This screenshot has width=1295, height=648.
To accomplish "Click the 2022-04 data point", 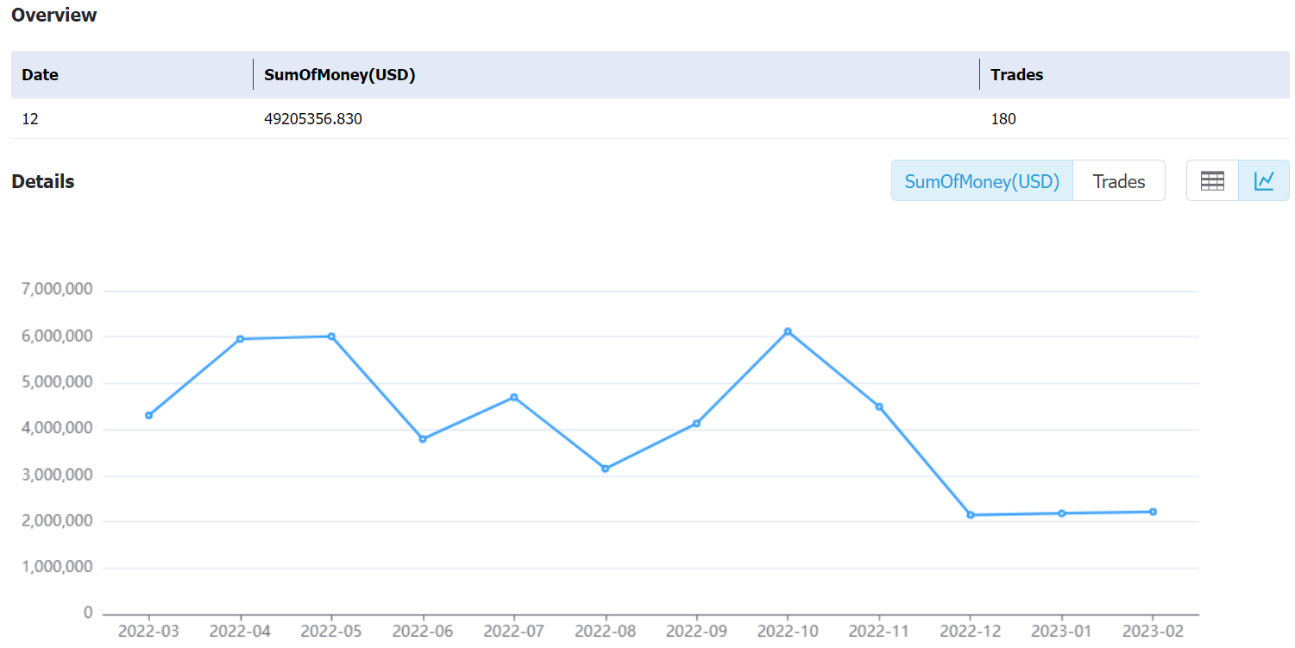I will tap(240, 339).
